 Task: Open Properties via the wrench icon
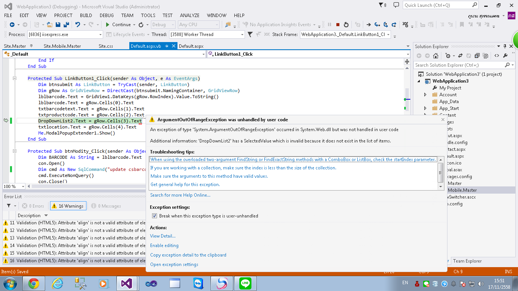(505, 56)
